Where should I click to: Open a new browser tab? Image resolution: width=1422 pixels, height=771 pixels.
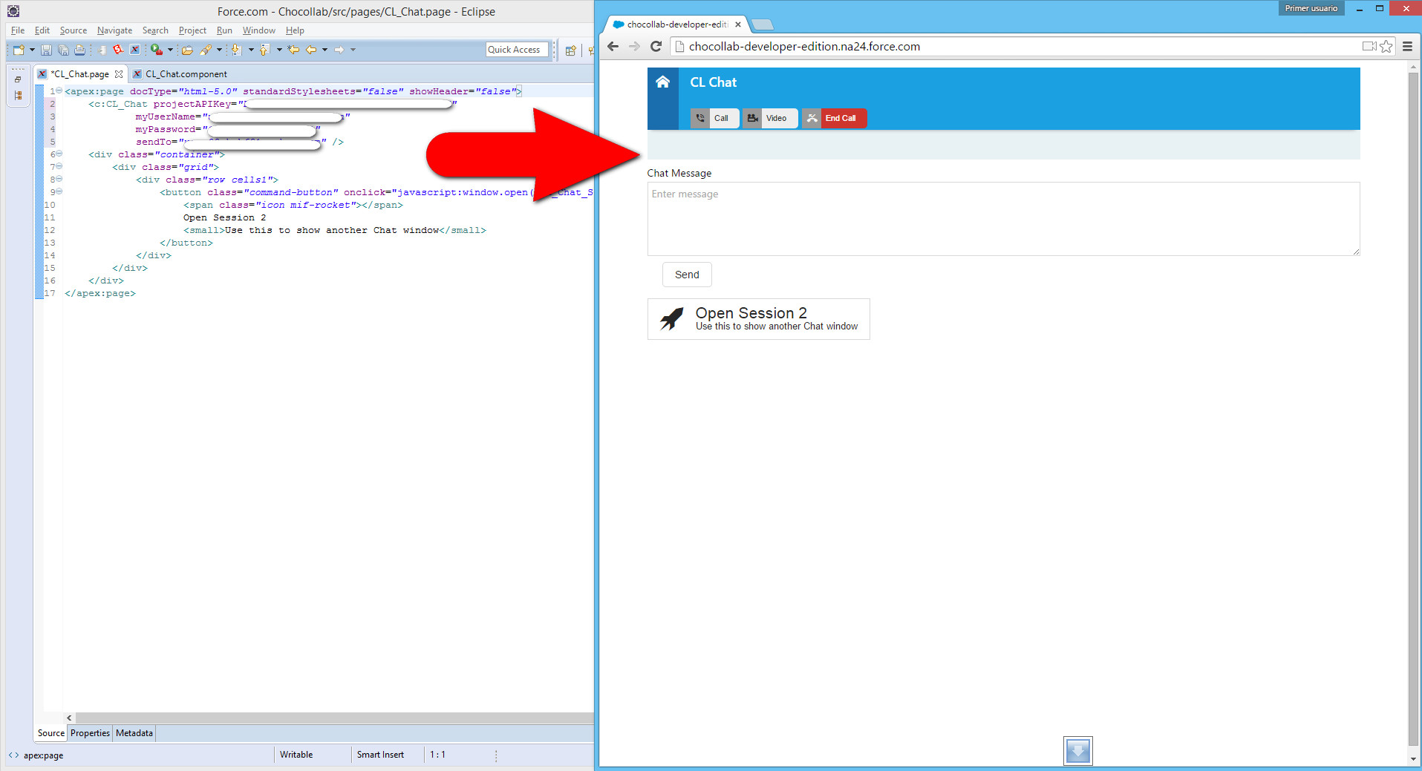click(x=763, y=24)
